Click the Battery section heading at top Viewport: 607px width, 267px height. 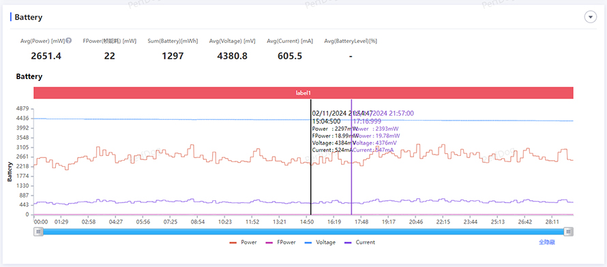point(28,18)
